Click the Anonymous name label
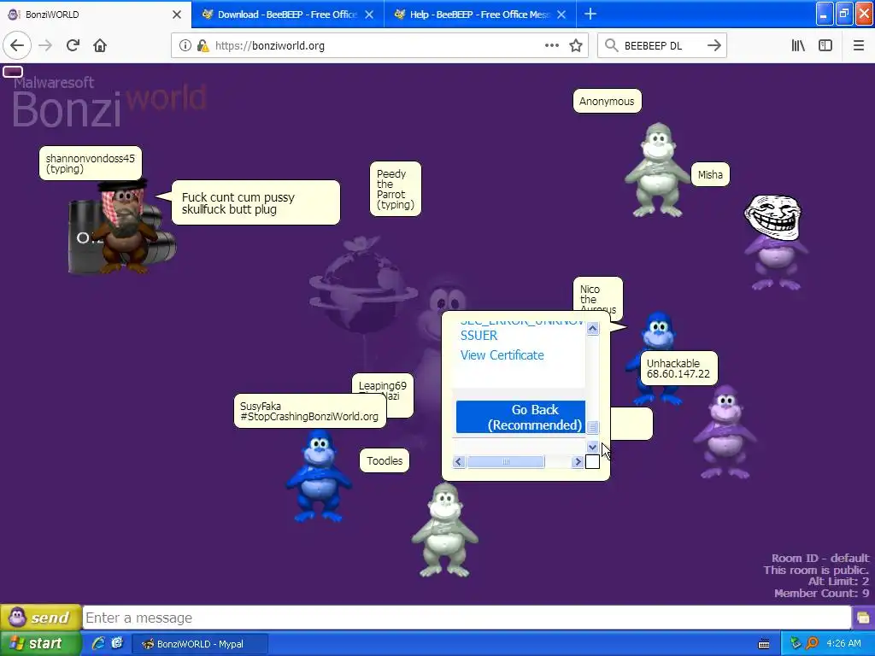The width and height of the screenshot is (875, 656). 607,101
